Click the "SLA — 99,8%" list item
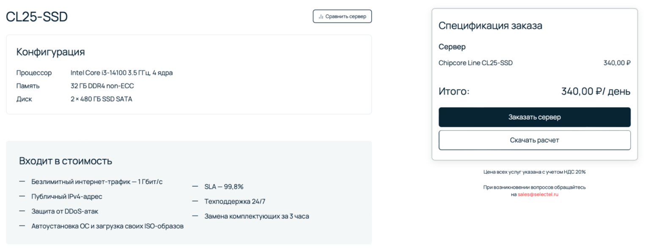Screen dimensions: 645x251 point(224,186)
